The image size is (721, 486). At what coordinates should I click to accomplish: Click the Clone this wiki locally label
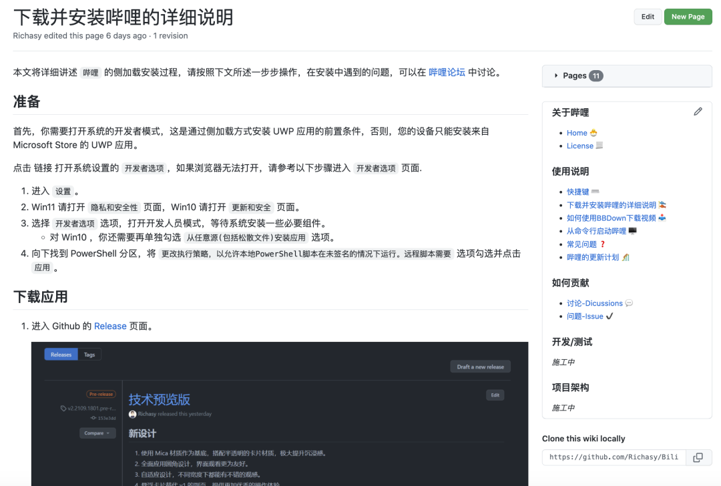583,439
